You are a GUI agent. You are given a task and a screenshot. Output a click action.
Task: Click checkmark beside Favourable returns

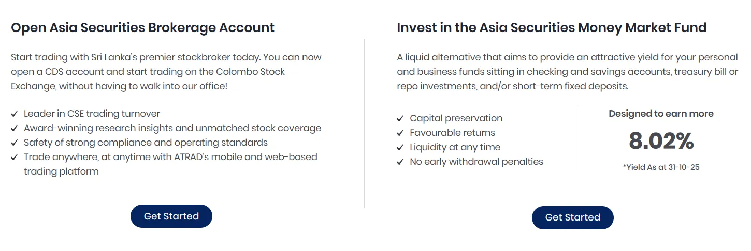[x=400, y=133]
